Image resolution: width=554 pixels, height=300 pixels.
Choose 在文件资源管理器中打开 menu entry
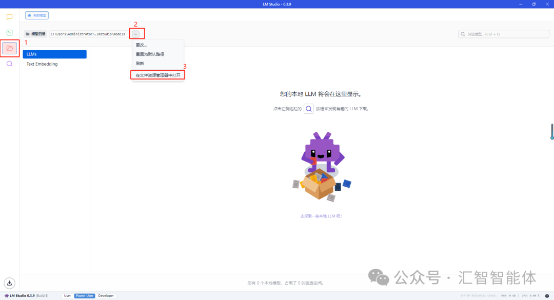tap(158, 75)
